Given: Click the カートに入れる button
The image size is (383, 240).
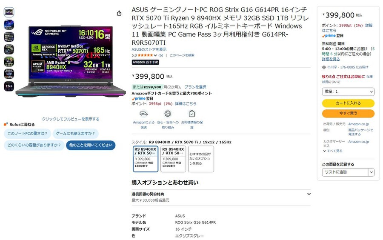Looking at the screenshot, I should (348, 103).
